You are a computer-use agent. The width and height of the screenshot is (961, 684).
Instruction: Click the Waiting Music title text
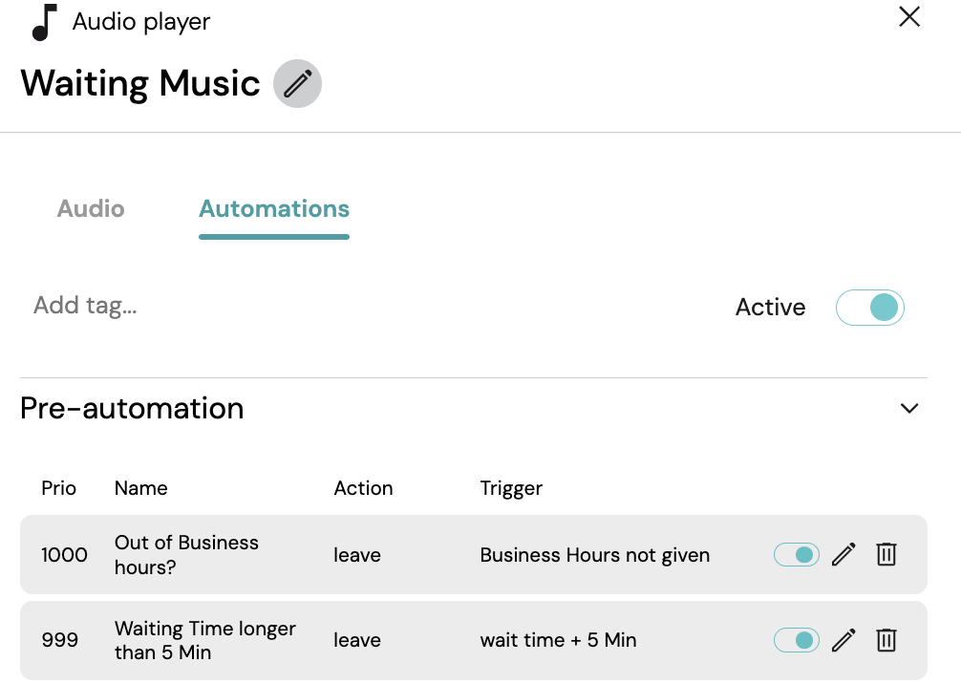[x=140, y=83]
